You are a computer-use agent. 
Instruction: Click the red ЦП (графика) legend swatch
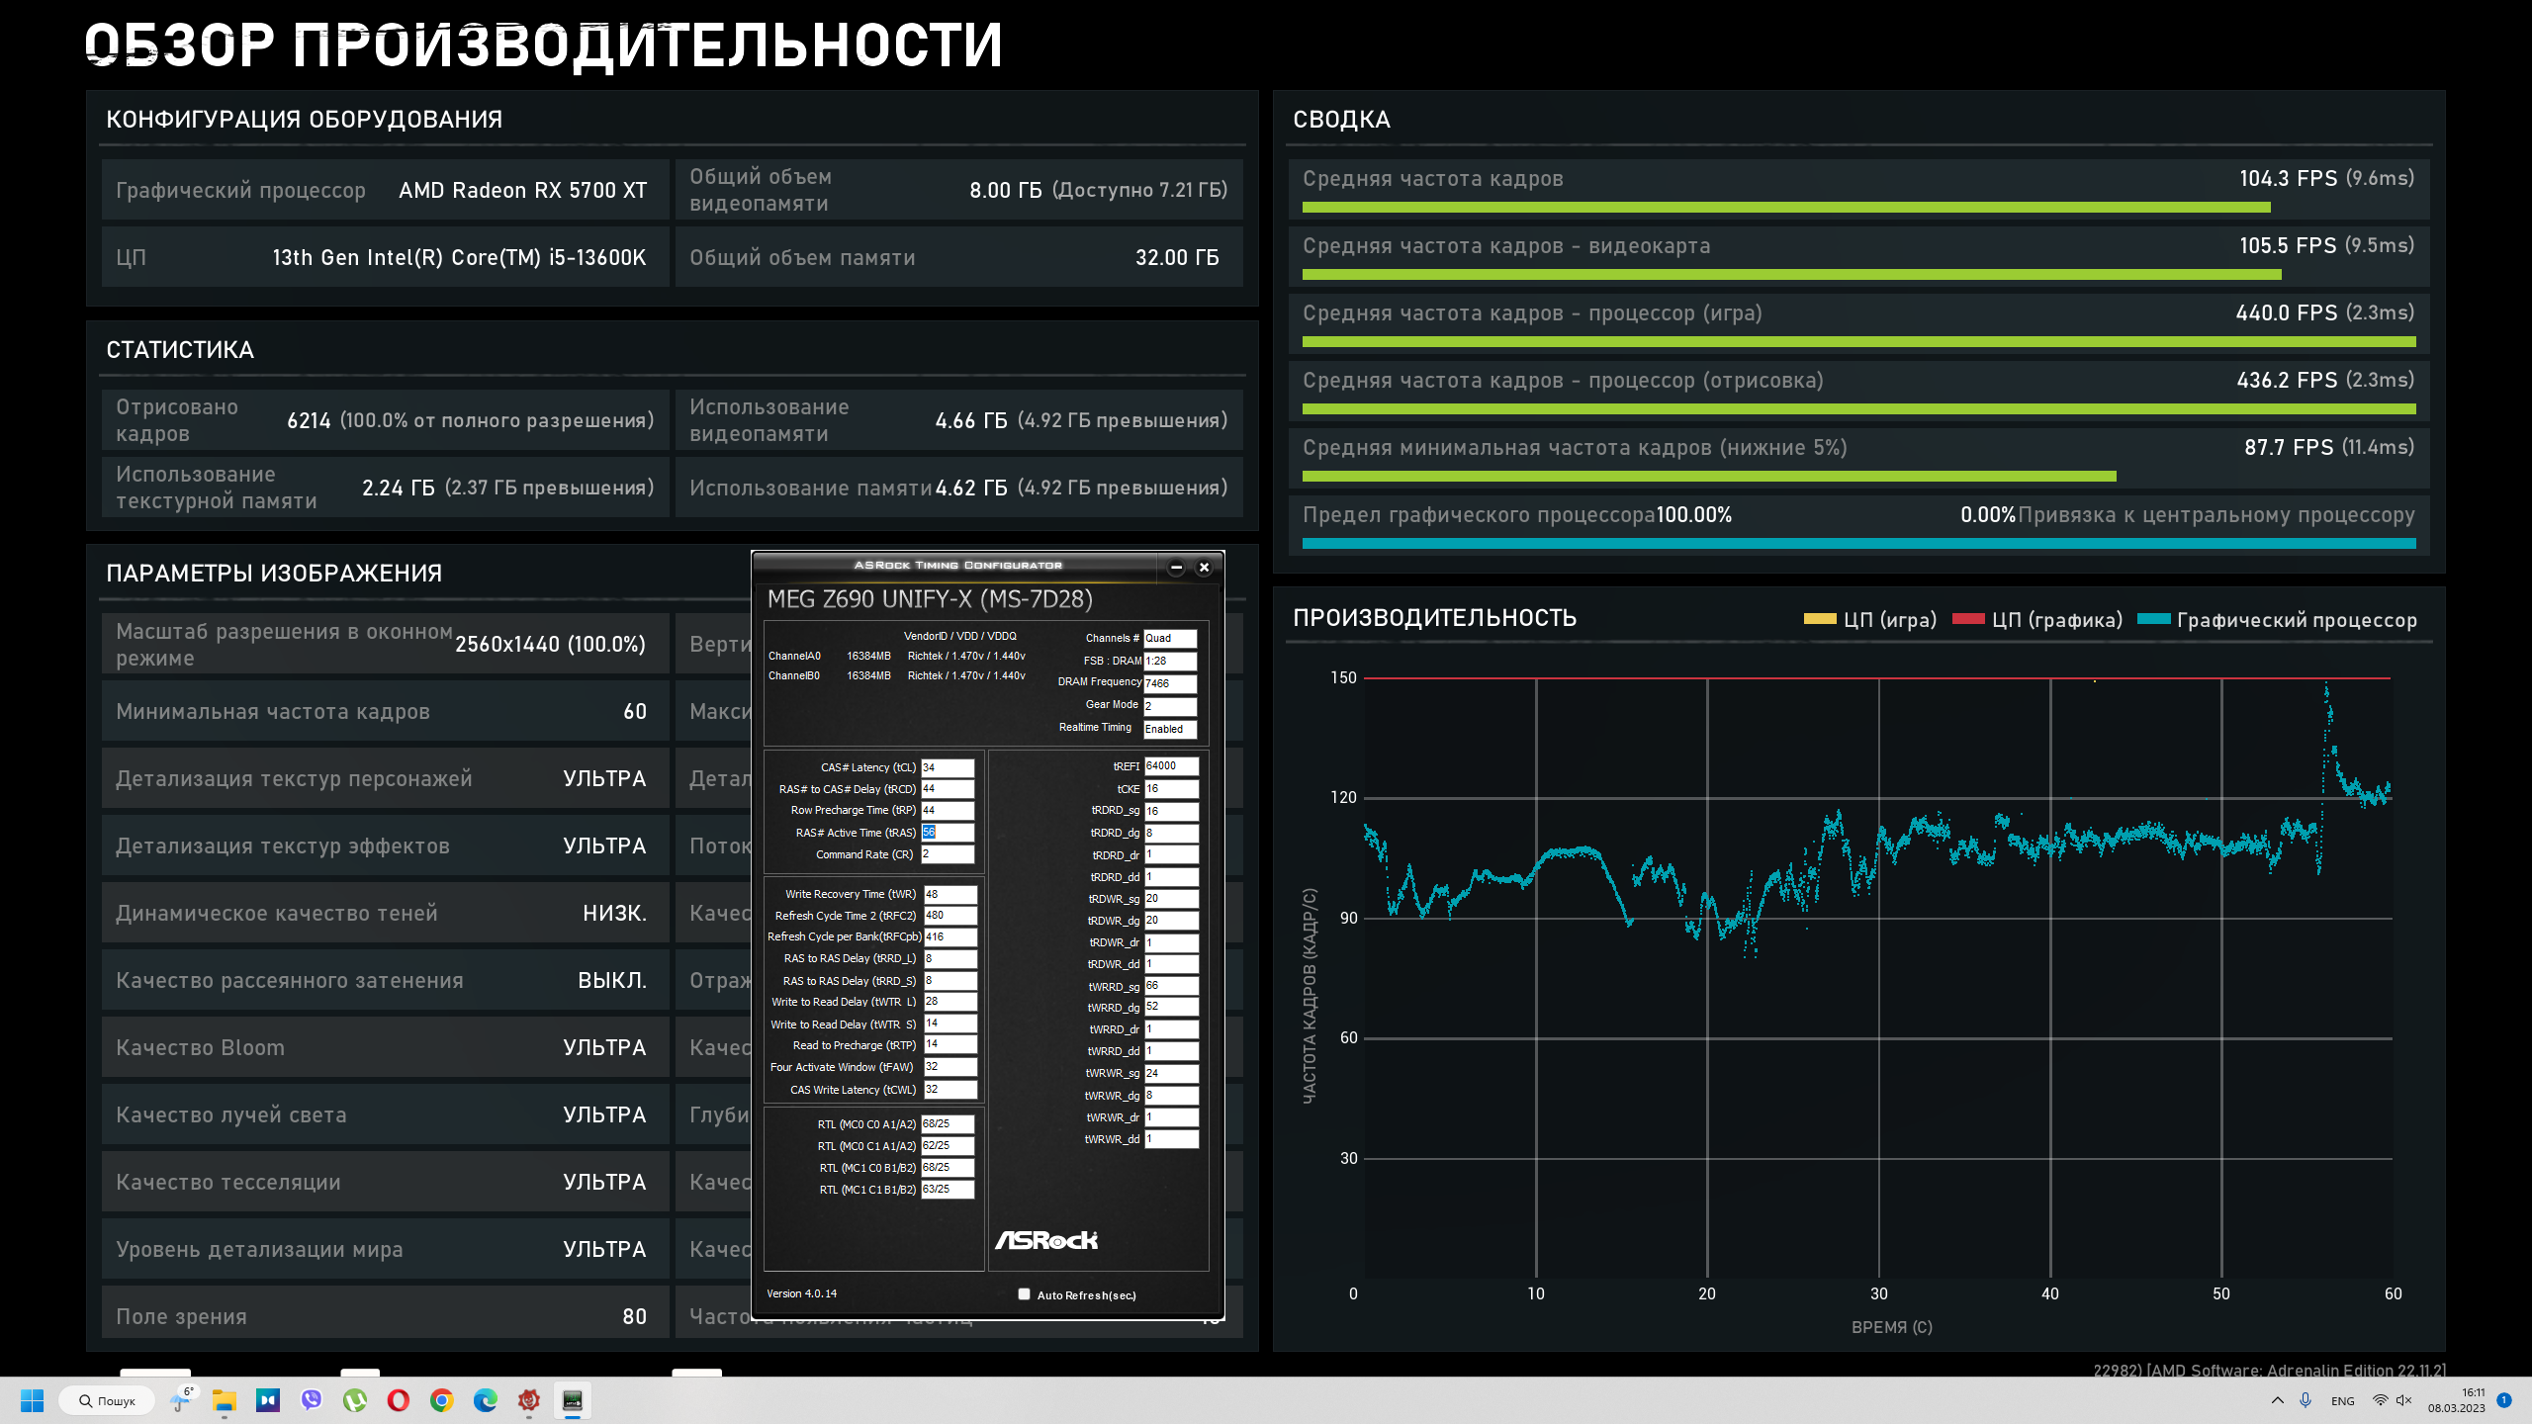(1968, 619)
